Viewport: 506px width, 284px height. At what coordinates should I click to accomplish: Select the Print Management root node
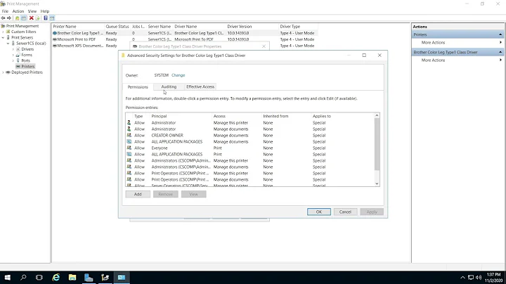[x=22, y=26]
